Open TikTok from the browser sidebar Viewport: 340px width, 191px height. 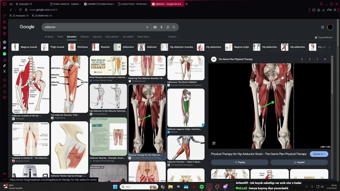pos(5,66)
